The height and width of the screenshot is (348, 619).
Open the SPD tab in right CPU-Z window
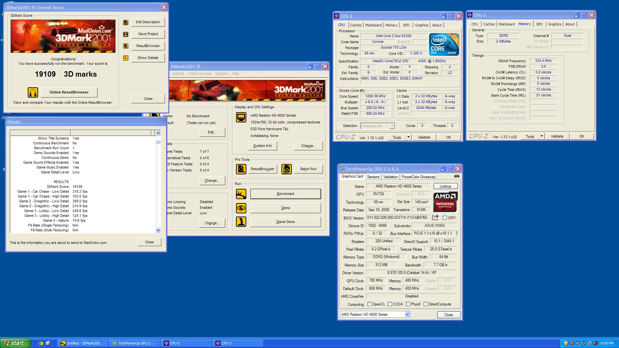click(539, 24)
